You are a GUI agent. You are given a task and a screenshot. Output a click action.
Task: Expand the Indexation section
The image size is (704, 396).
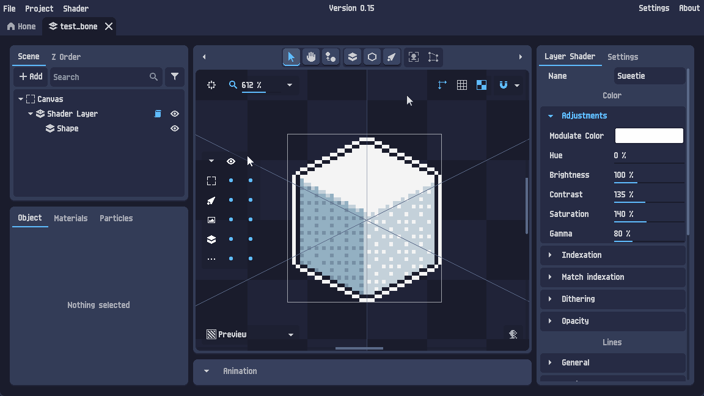(612, 255)
